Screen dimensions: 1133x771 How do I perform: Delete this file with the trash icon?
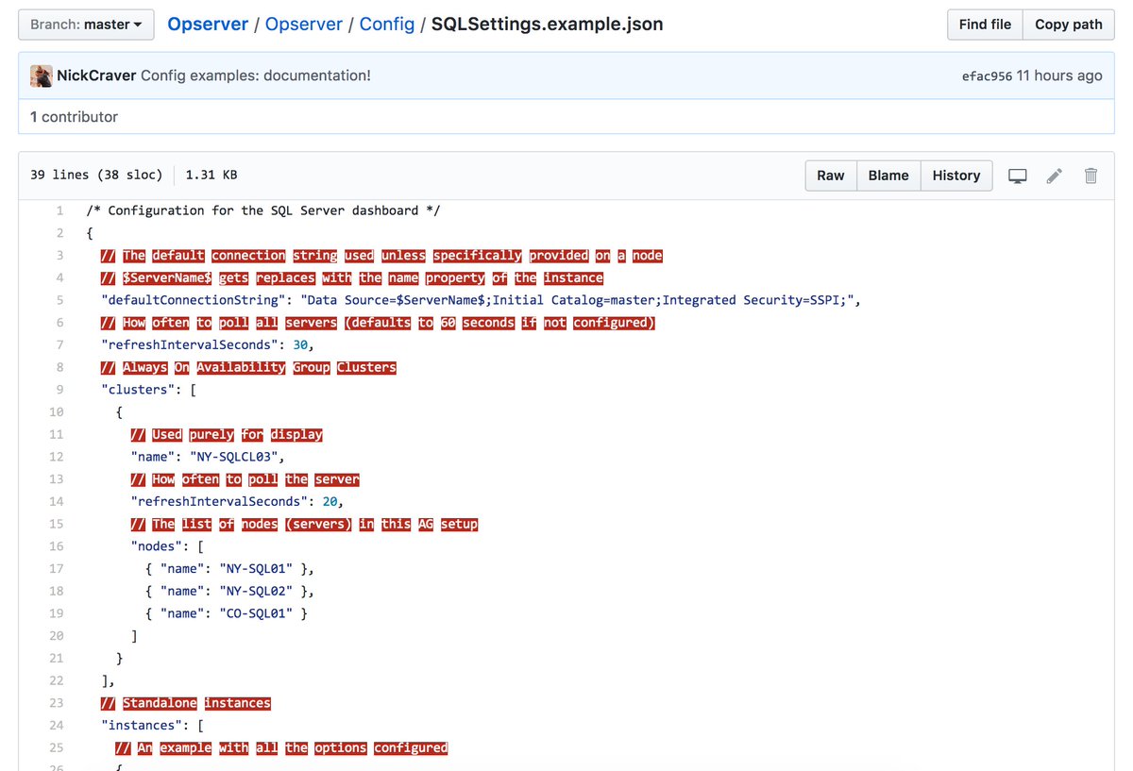coord(1091,176)
